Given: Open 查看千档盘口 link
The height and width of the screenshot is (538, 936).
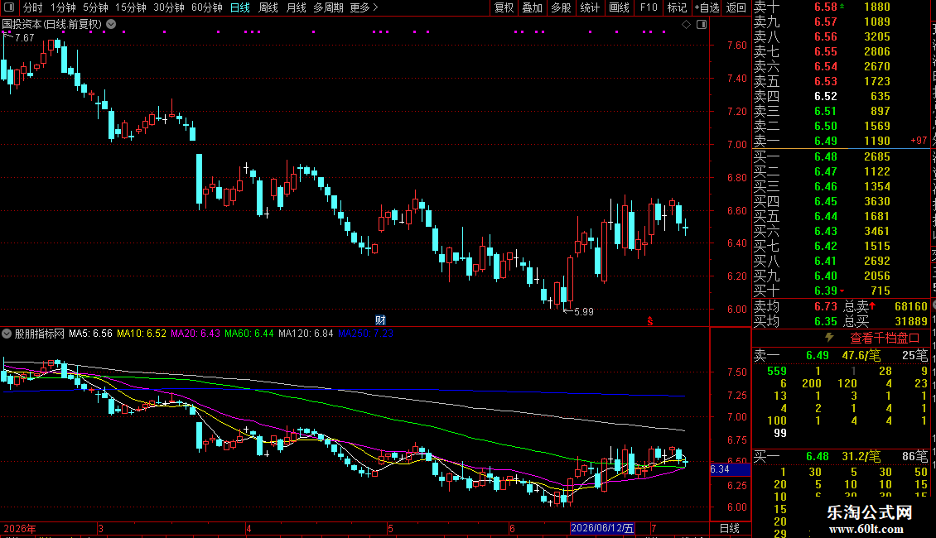Looking at the screenshot, I should tap(885, 339).
